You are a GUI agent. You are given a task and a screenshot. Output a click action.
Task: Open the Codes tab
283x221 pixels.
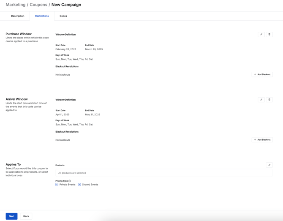(63, 16)
